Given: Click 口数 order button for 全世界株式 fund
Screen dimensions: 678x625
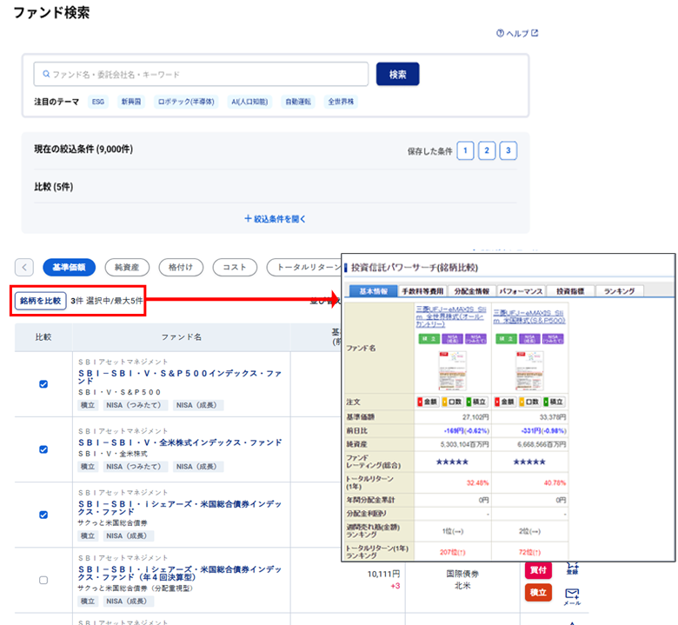Looking at the screenshot, I should [452, 402].
